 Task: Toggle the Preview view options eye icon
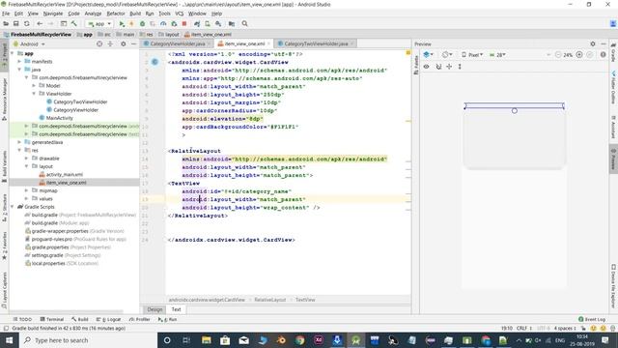tap(426, 67)
